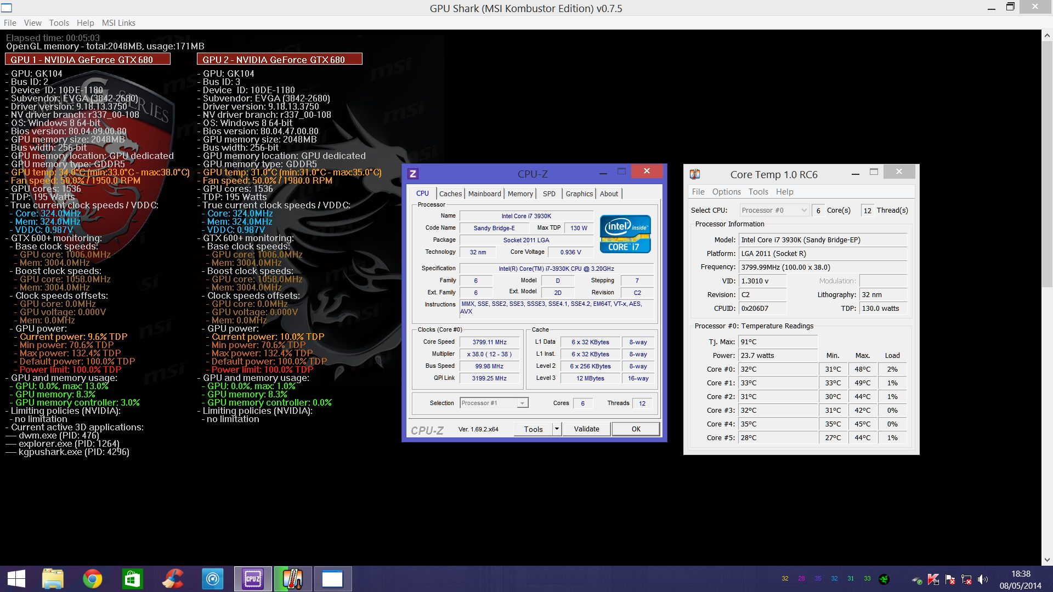Click the Tools button in CPU-Z
The width and height of the screenshot is (1053, 592).
[533, 429]
